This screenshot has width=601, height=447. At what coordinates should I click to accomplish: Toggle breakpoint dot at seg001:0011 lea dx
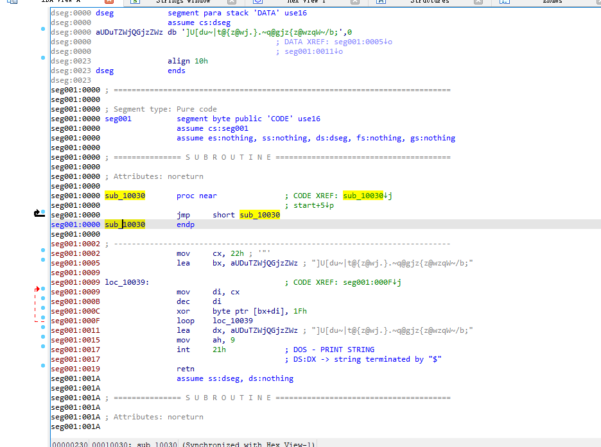click(43, 327)
